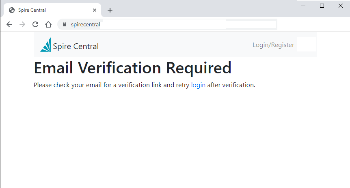
Task: Select the Spire Central browser tab title
Action: point(32,10)
